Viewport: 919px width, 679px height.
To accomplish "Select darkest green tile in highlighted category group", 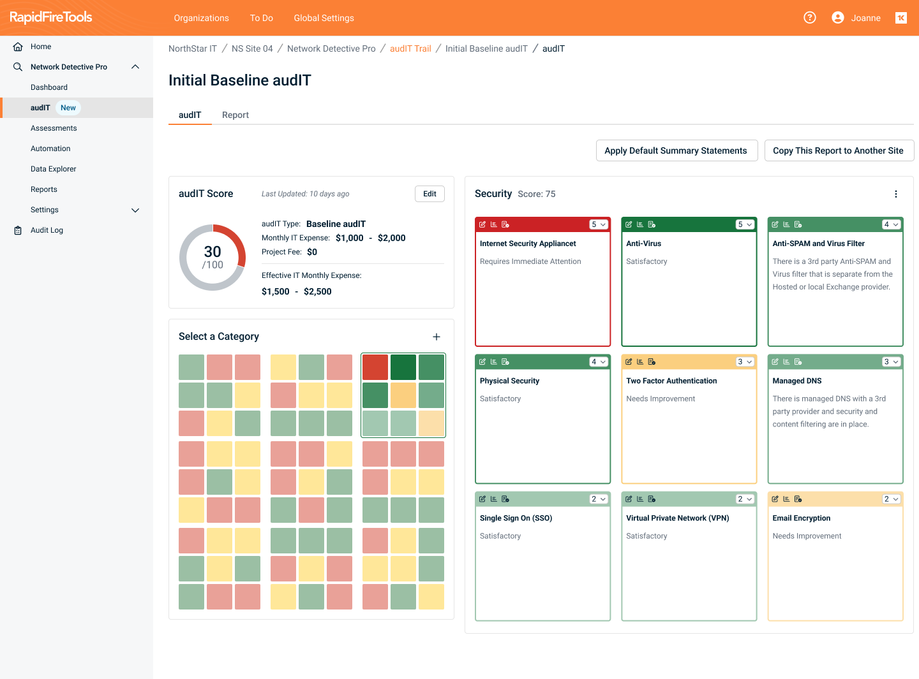I will tap(403, 367).
